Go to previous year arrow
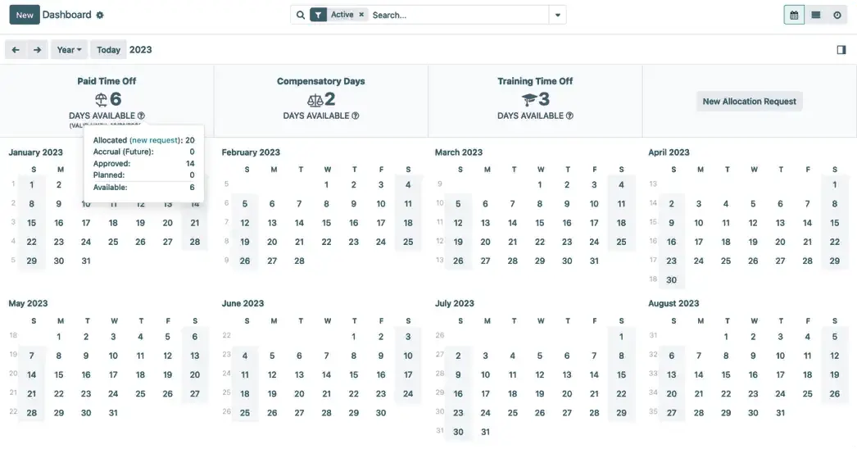 (x=16, y=50)
